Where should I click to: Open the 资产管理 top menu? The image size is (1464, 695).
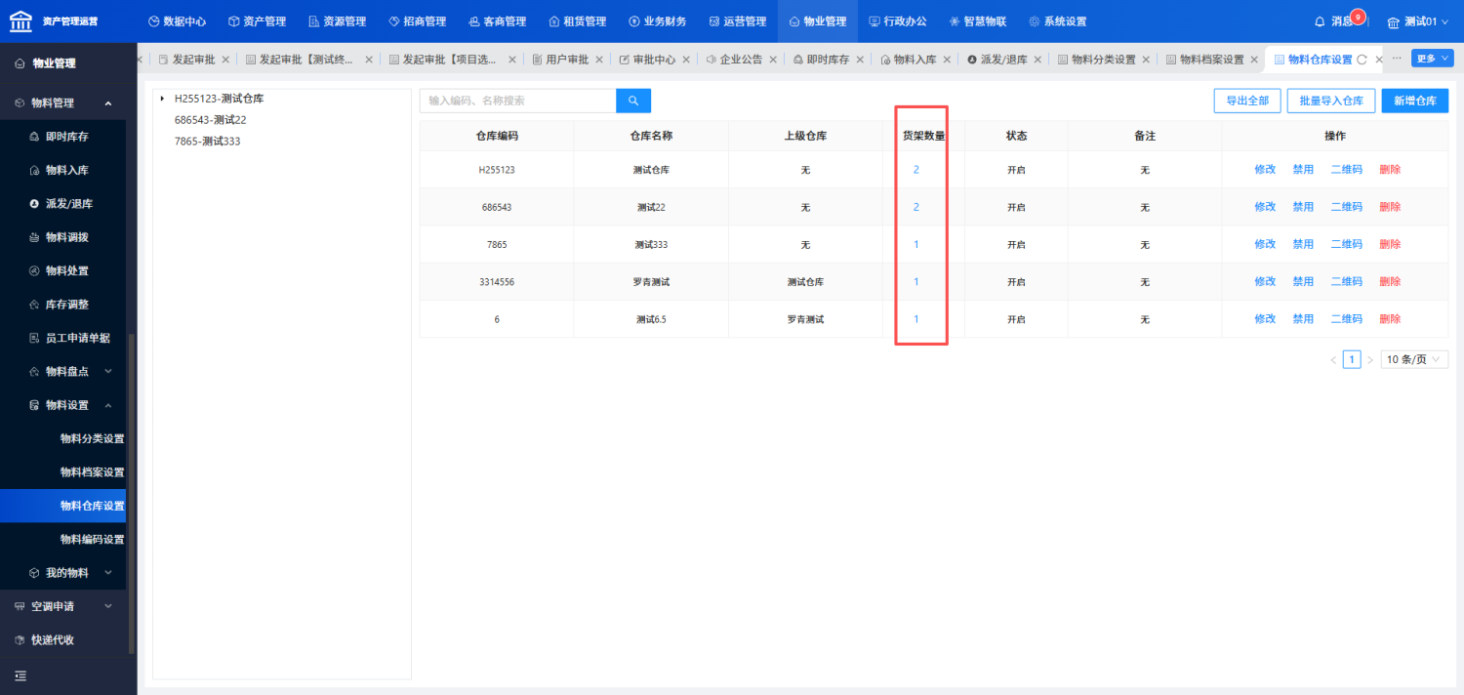click(257, 21)
